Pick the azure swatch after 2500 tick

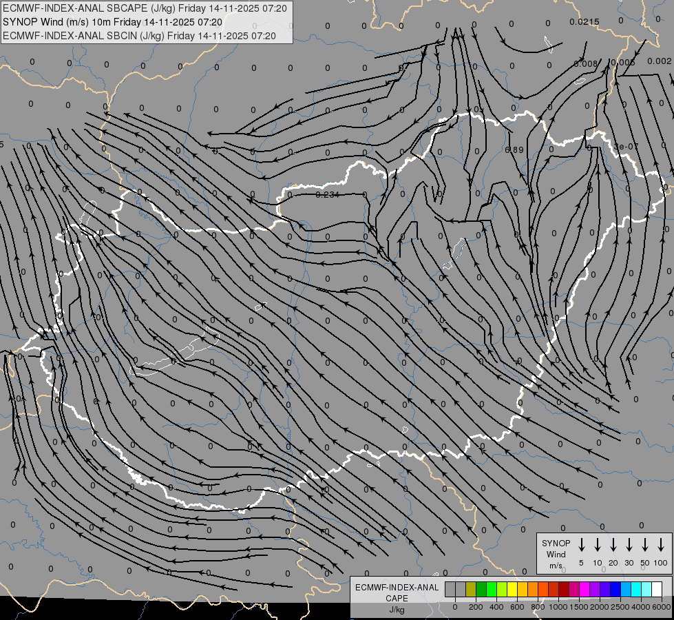(x=625, y=589)
